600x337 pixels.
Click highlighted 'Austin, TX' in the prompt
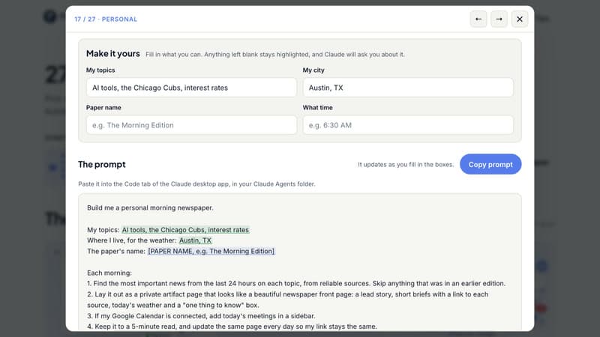[x=195, y=240]
